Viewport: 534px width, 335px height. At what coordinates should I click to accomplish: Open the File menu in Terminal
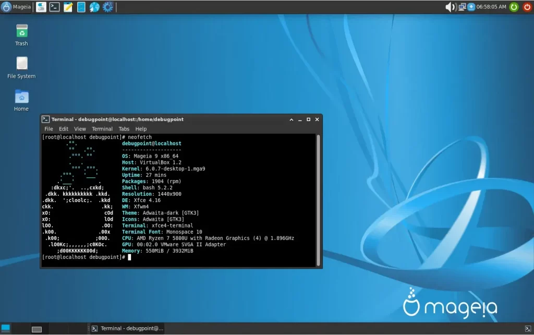(x=48, y=129)
